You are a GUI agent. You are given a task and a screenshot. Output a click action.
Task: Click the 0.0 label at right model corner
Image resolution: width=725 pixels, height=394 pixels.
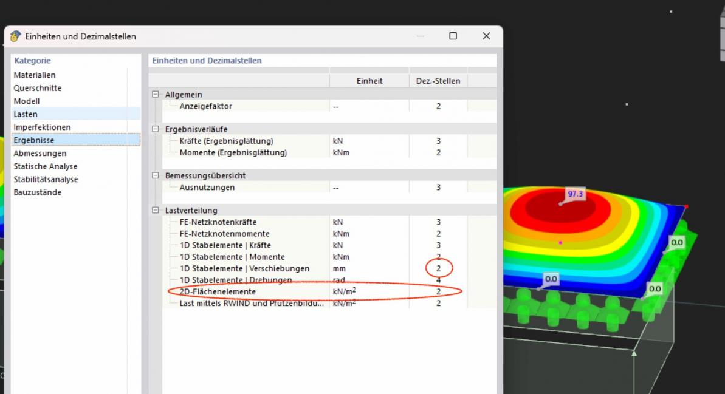(677, 242)
